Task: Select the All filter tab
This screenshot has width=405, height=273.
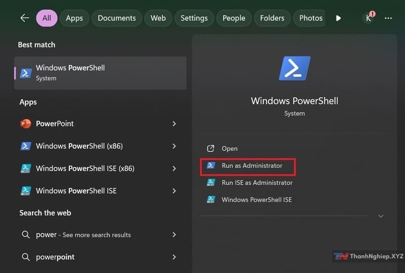Action: point(47,18)
